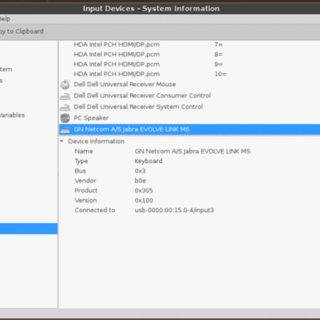The image size is (320, 320).
Task: Select Dell Universal Receiver Consumer Control row
Action: [190, 96]
